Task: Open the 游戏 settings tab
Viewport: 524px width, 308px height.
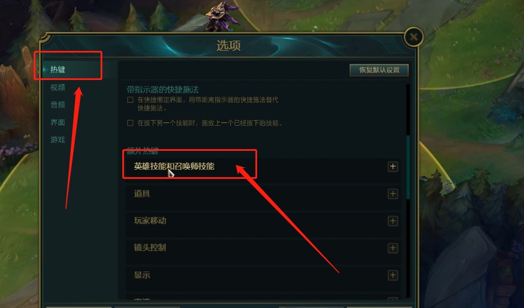Action: [x=58, y=139]
